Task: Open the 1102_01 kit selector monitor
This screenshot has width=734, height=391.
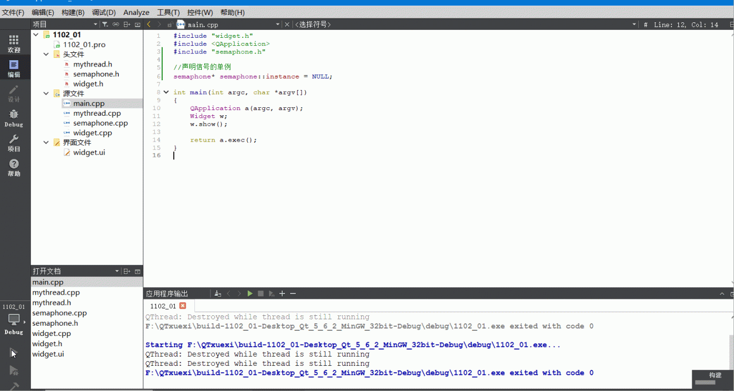Action: [x=14, y=319]
